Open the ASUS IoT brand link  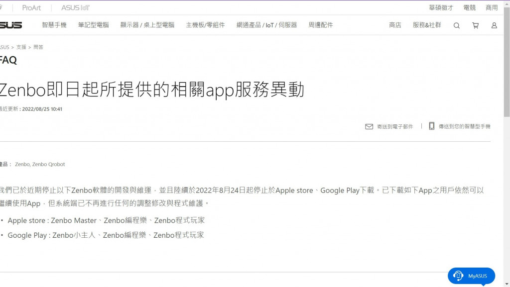coord(75,8)
